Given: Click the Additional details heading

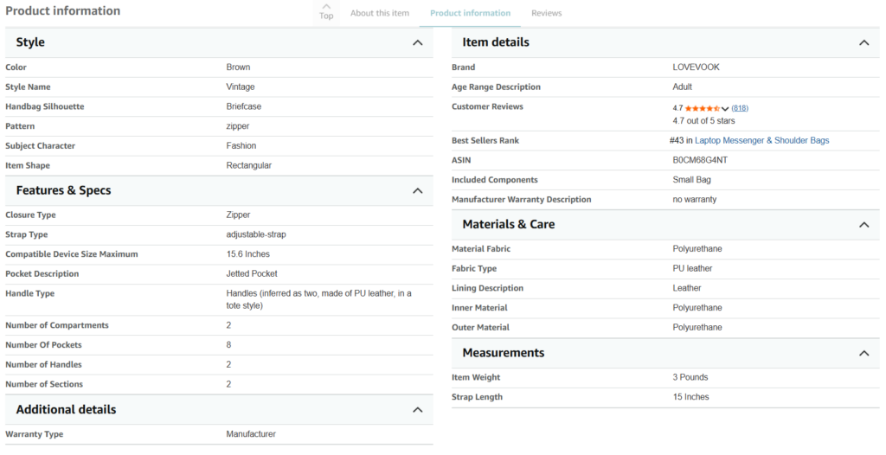Looking at the screenshot, I should click(x=66, y=410).
